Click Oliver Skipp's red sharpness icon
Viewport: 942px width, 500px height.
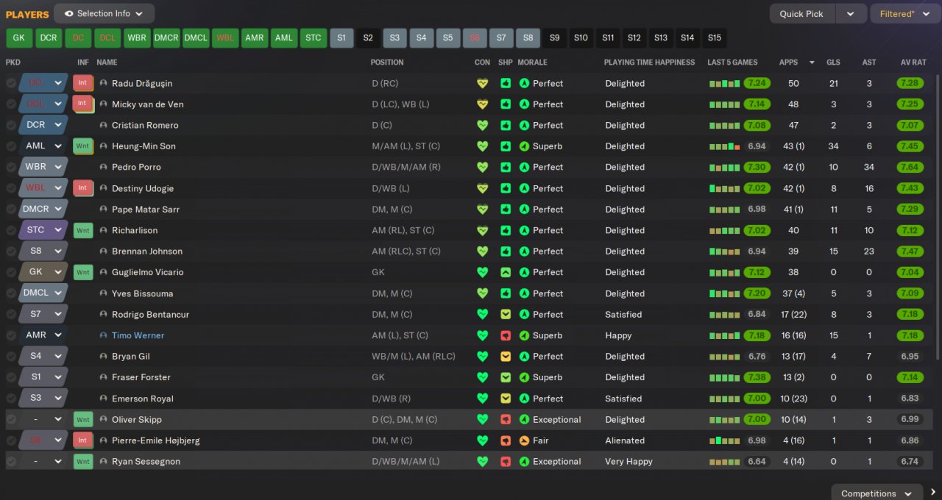(x=506, y=420)
